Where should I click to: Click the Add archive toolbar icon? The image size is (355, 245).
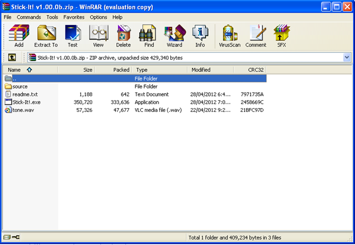pyautogui.click(x=19, y=36)
